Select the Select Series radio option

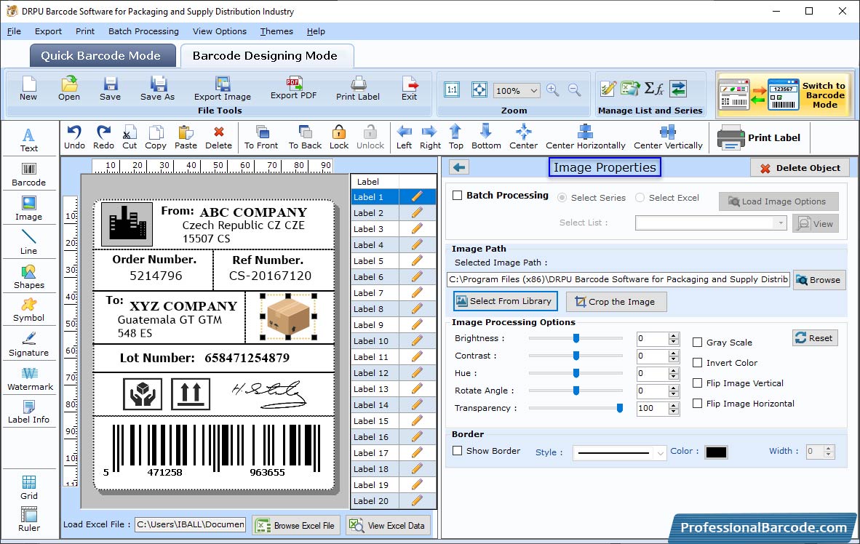click(562, 197)
